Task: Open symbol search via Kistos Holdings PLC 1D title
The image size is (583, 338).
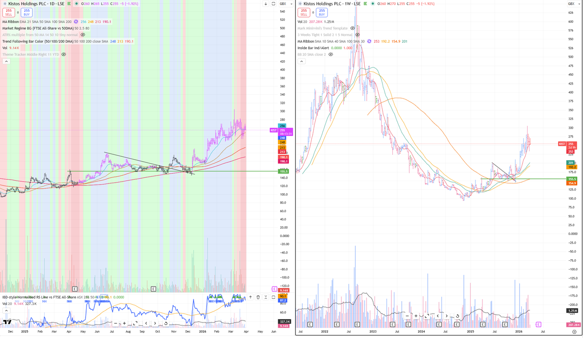Action: [x=36, y=4]
